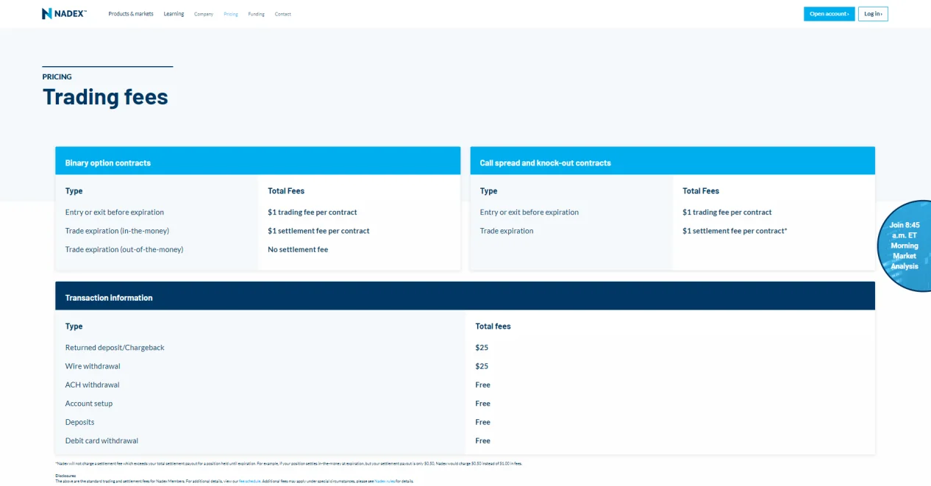Select the Debit card withdrawal row
This screenshot has width=931, height=486.
465,440
